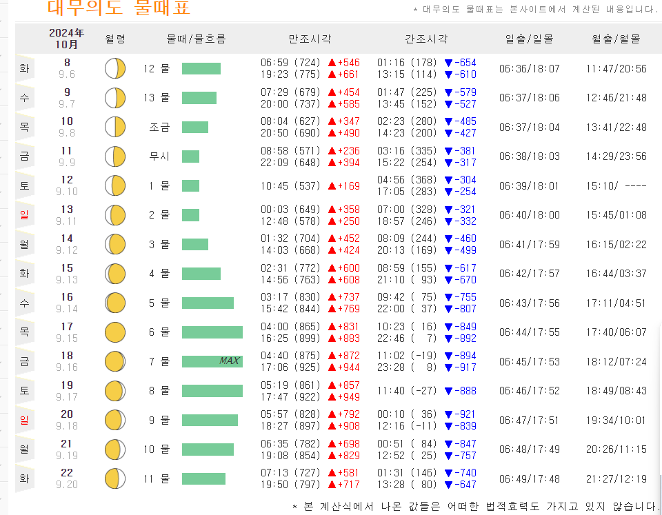Click the 월령 column header

[114, 39]
